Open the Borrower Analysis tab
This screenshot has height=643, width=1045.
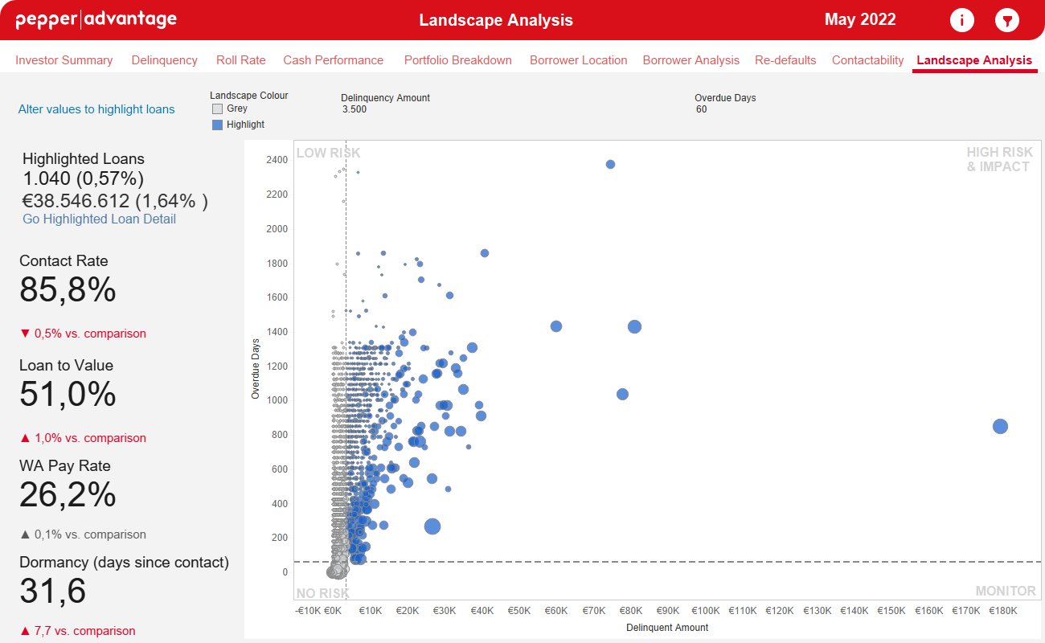[691, 60]
